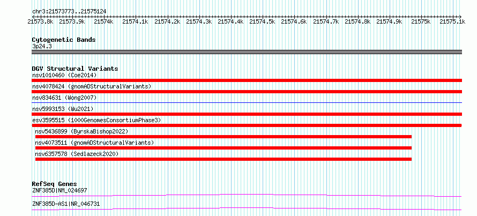Viewport: 477px width, 216px height.
Task: Click the 21573.8k ruler label
Action: click(40, 21)
